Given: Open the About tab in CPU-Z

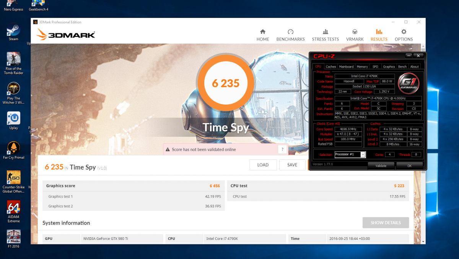Looking at the screenshot, I should click(415, 66).
